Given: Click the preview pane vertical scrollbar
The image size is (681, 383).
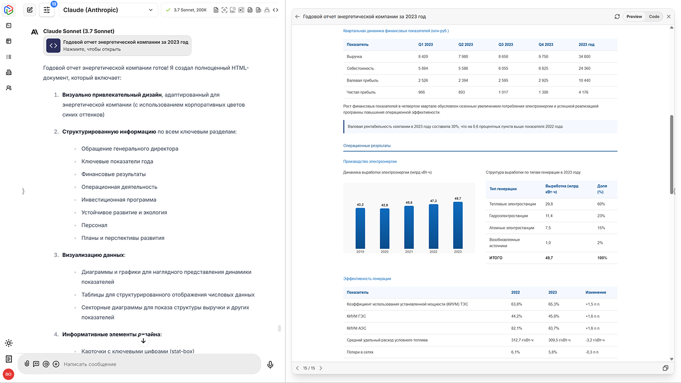Looking at the screenshot, I should (671, 154).
